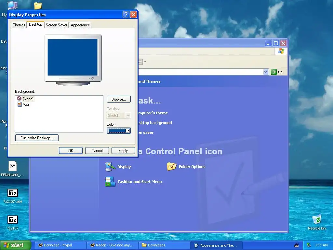Click the Display Properties help question mark
Screen dimensions: 333x250
126,14
